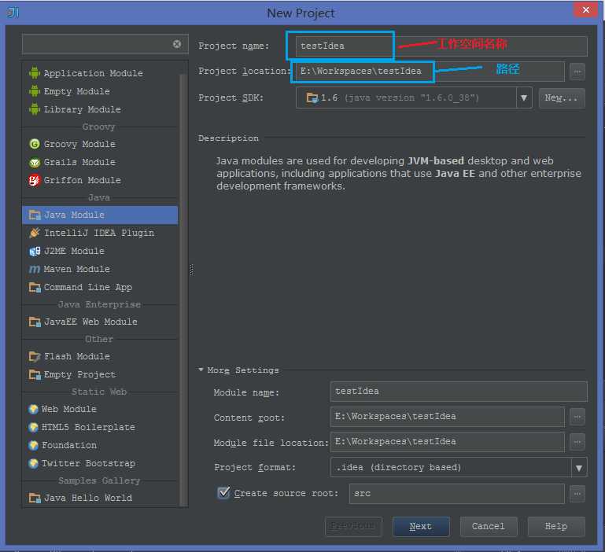Clear the template search field
Screen dimensions: 605x552
click(177, 44)
